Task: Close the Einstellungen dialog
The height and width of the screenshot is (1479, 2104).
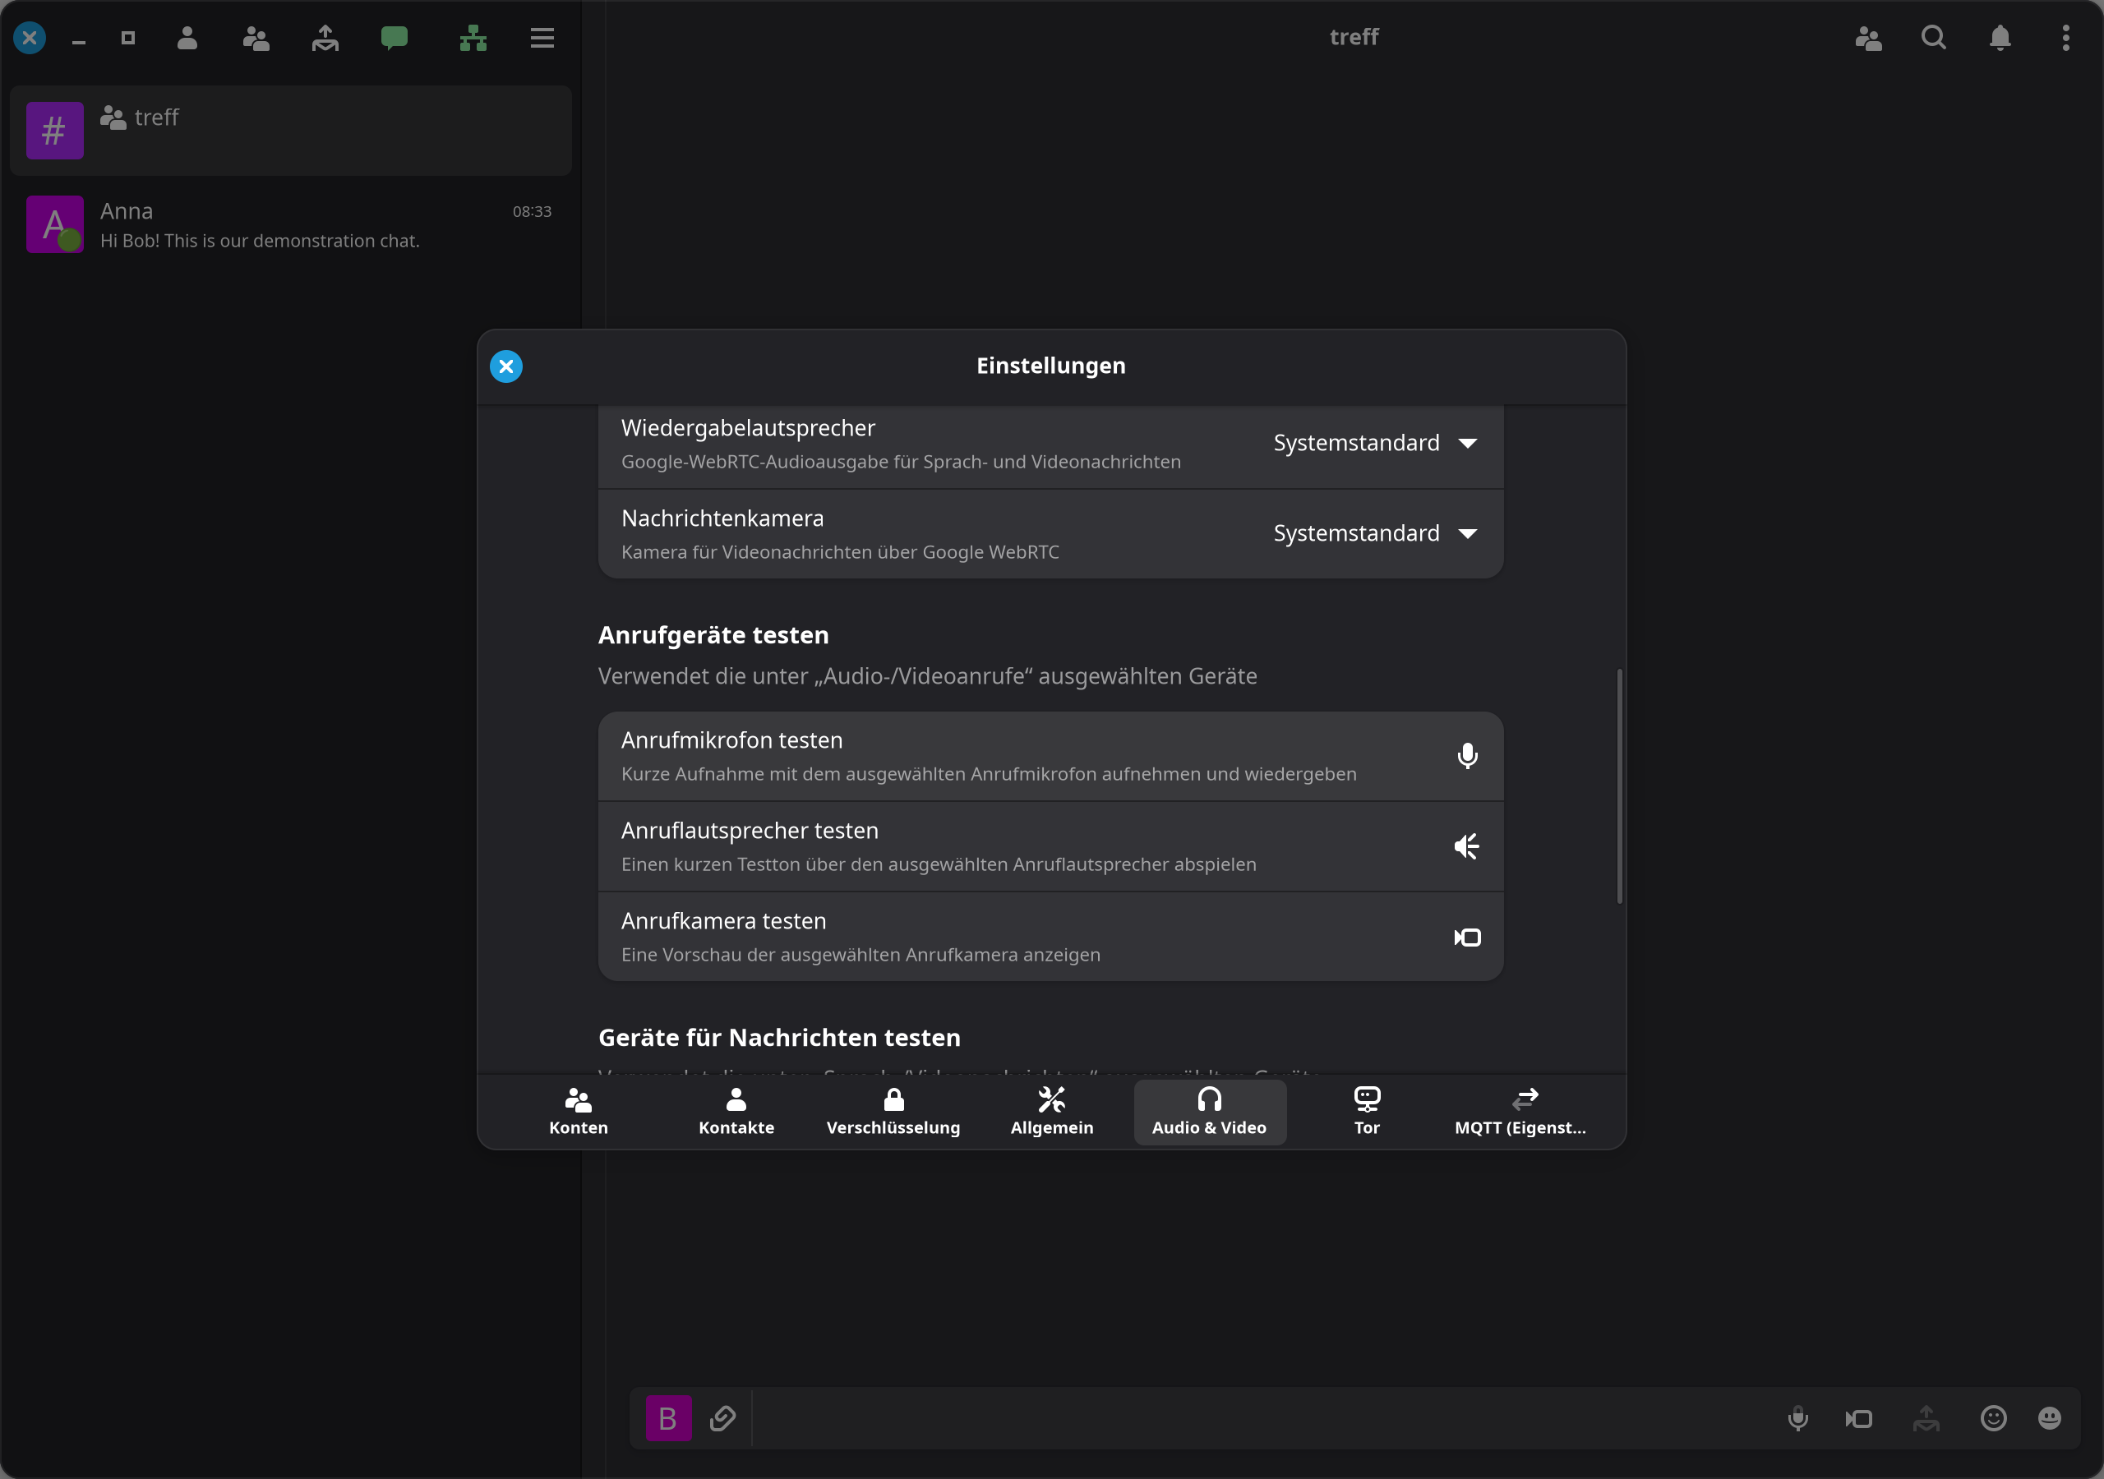Action: coord(505,366)
